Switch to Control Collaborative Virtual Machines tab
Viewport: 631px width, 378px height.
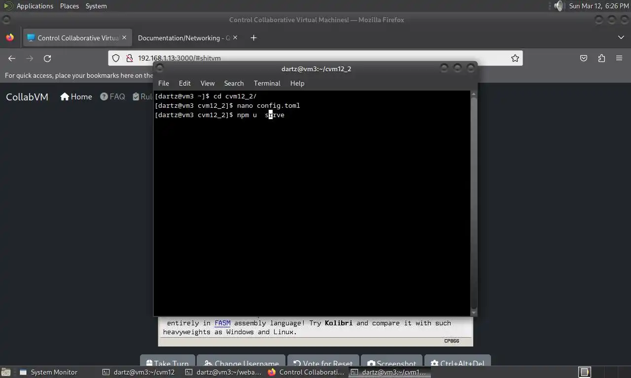pyautogui.click(x=77, y=38)
